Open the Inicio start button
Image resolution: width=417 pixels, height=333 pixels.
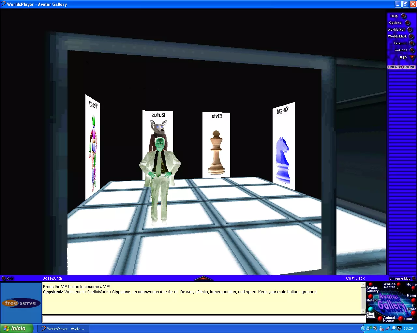pos(17,328)
